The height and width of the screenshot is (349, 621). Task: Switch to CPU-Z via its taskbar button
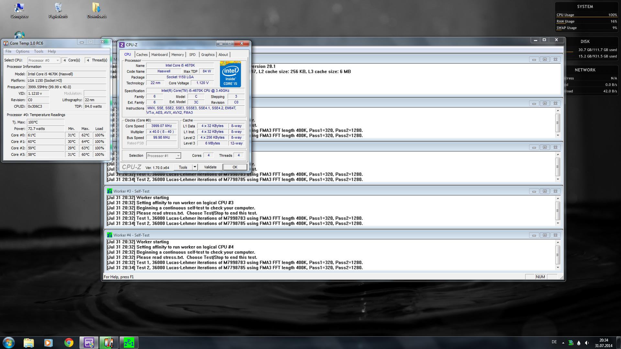[89, 343]
